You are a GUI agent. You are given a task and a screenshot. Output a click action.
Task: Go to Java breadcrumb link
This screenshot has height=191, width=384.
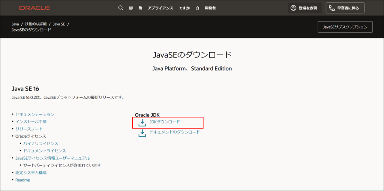15,24
